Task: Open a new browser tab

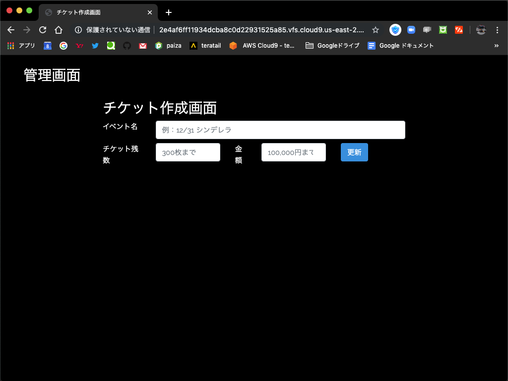Action: click(169, 12)
